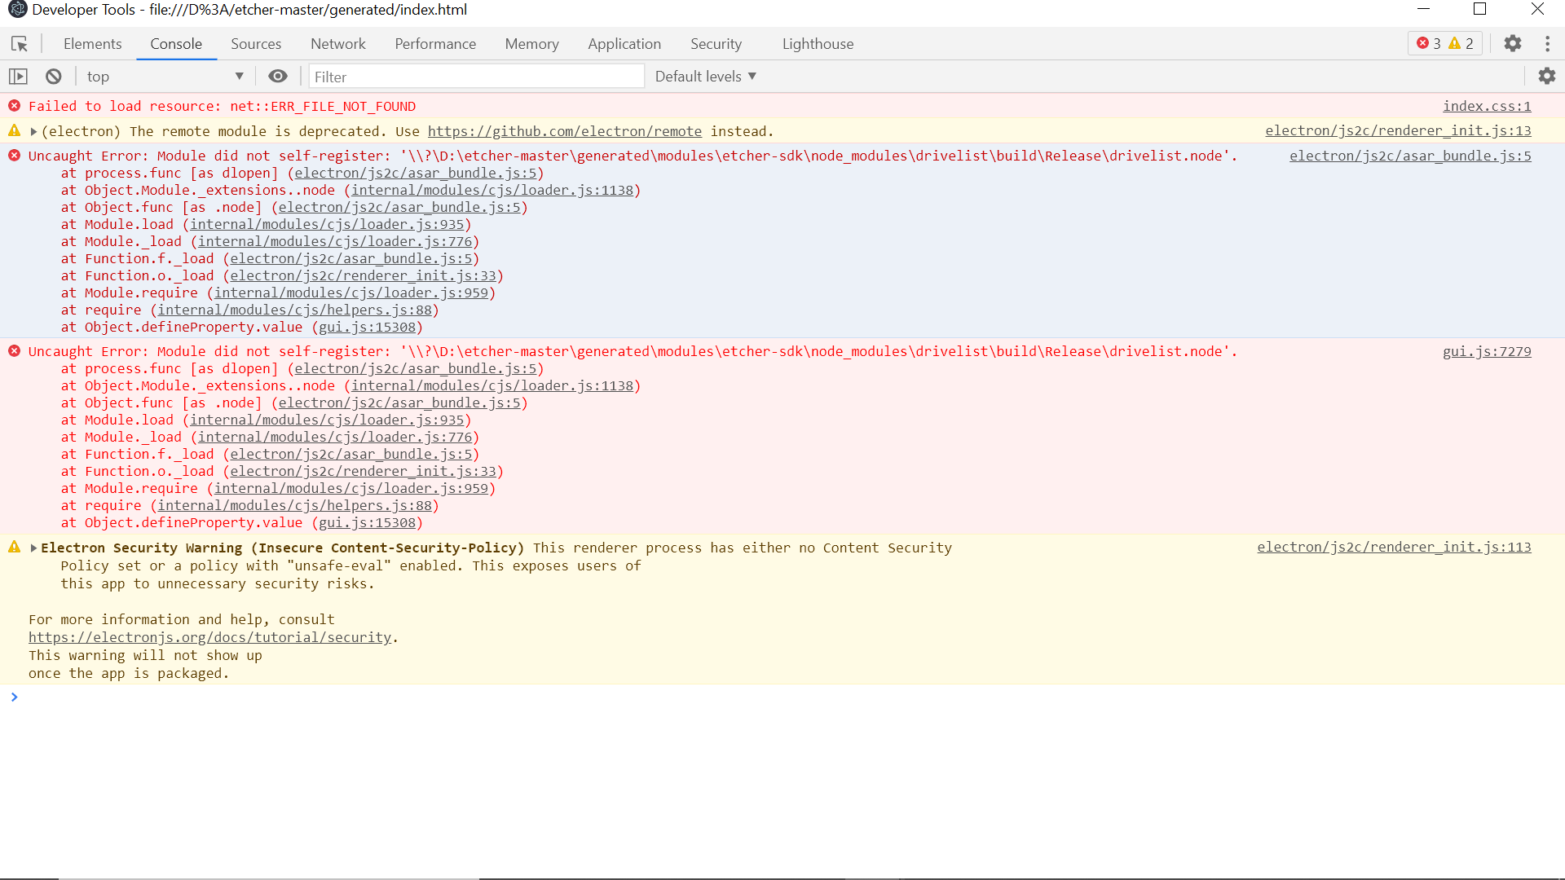Viewport: 1565px width, 880px height.
Task: Open the Lighthouse panel
Action: coord(818,43)
